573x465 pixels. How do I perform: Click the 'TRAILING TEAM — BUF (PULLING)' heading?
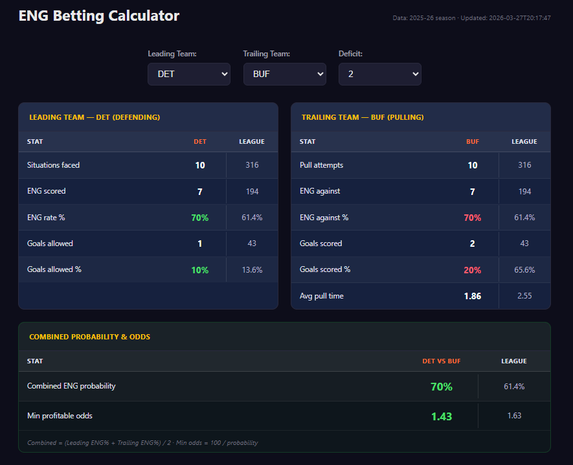coord(363,117)
